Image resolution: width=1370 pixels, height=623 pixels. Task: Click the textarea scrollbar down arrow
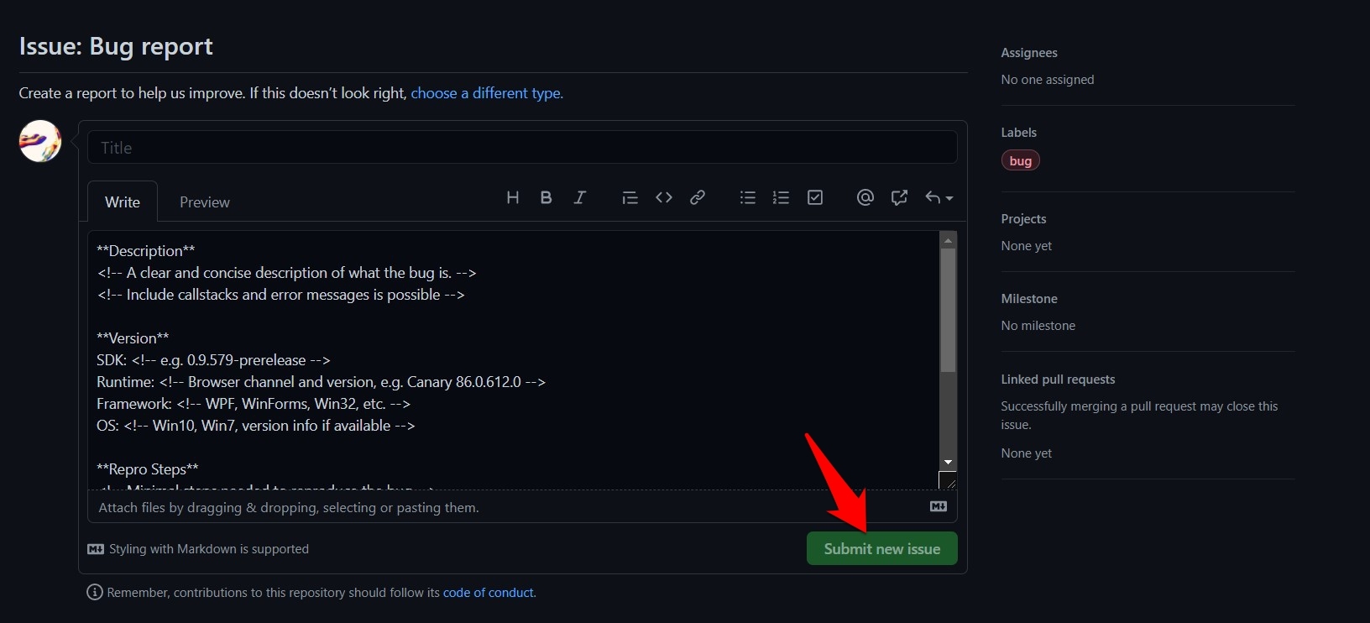[x=948, y=463]
